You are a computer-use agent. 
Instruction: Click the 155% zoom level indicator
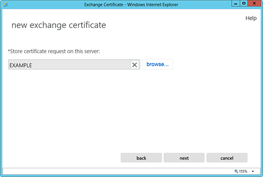[243, 171]
